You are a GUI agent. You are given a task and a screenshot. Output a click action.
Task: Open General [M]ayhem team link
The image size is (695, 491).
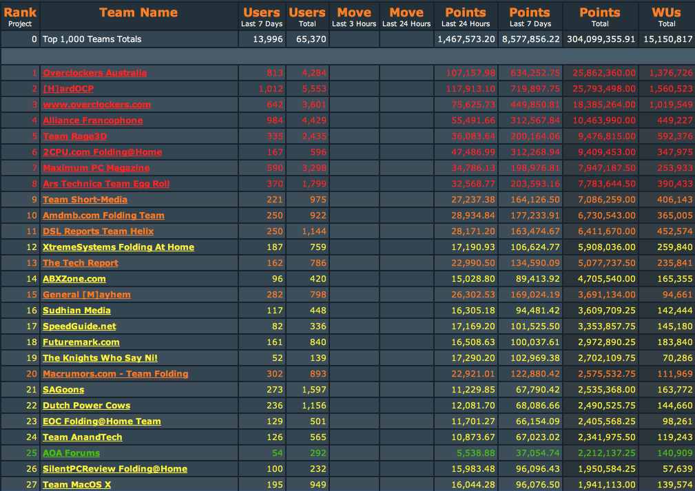click(x=87, y=295)
